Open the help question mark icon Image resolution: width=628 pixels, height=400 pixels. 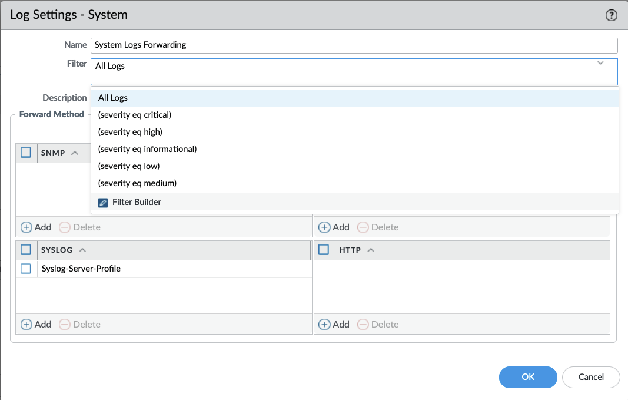[x=612, y=16]
